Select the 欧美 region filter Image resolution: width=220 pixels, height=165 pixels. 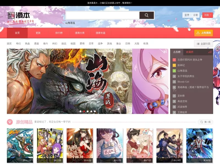tap(146, 43)
